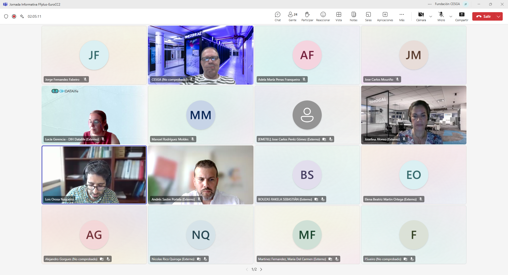Screen dimensions: 508x275
Task: Expand camera options dropdown arrow
Action: click(x=431, y=16)
